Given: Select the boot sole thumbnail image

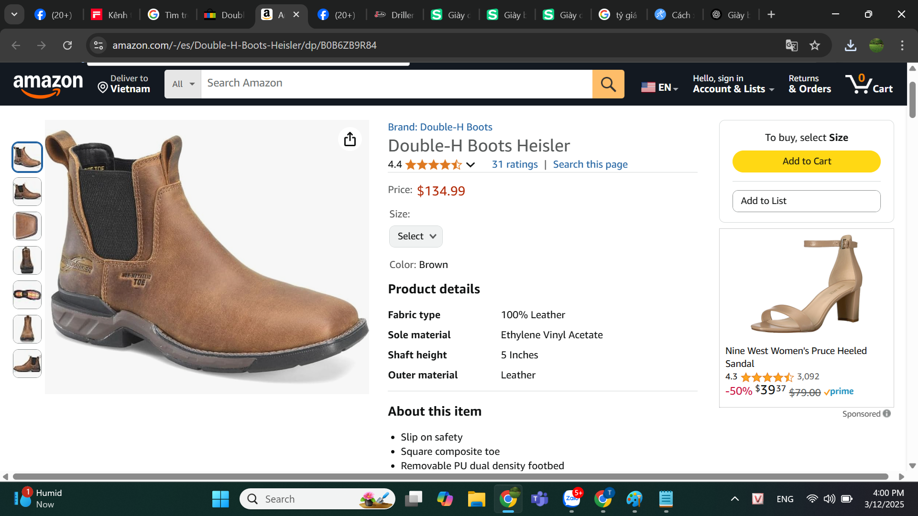Looking at the screenshot, I should [27, 295].
